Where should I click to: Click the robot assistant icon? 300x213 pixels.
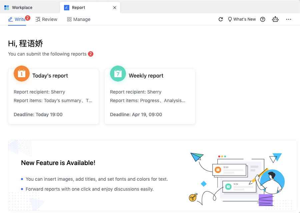click(275, 19)
